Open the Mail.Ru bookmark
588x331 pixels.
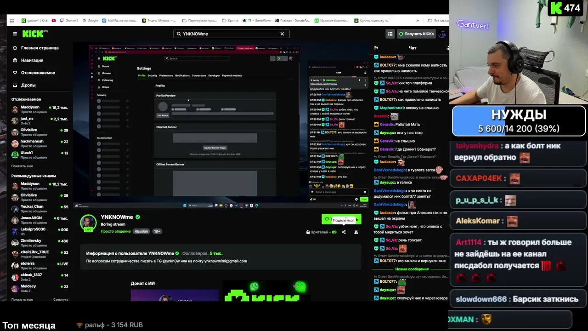click(x=119, y=21)
